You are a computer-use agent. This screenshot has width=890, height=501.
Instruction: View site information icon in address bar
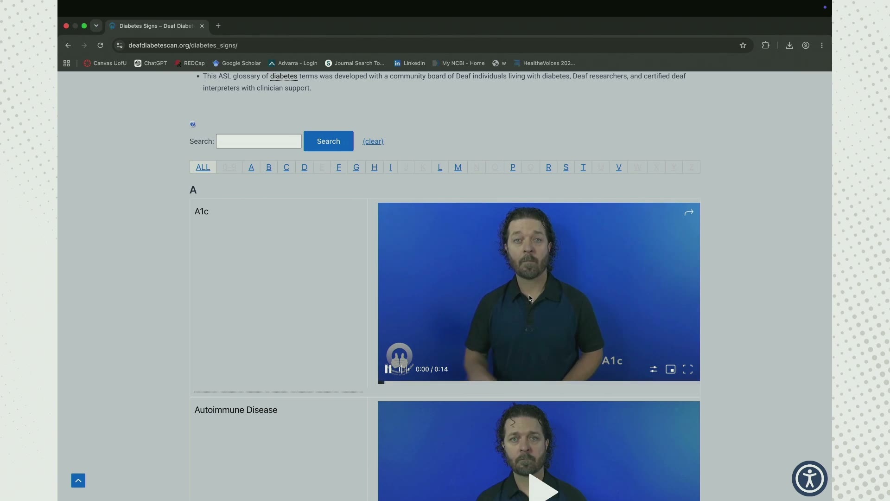point(120,45)
